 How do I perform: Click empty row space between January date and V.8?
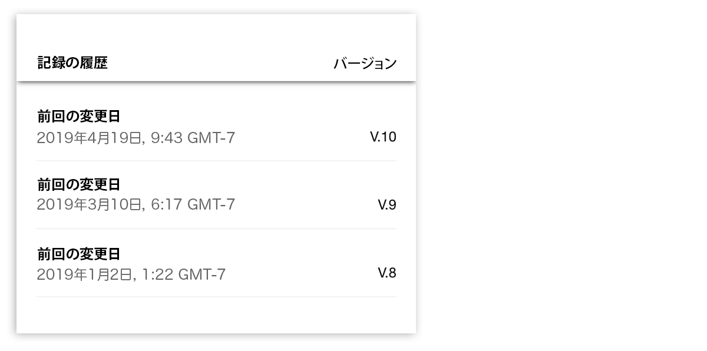(x=302, y=274)
